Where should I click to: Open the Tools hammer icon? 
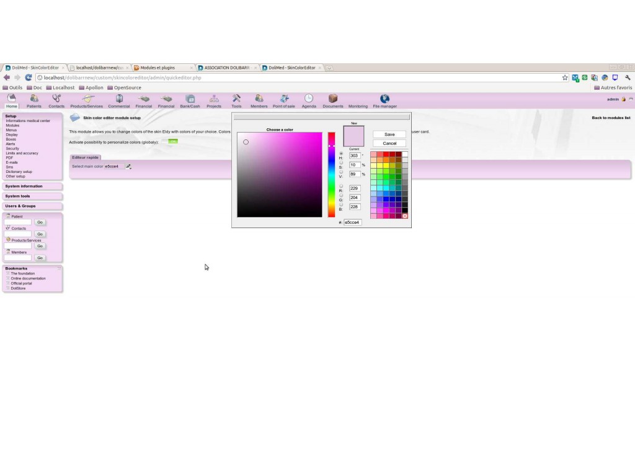point(236,99)
